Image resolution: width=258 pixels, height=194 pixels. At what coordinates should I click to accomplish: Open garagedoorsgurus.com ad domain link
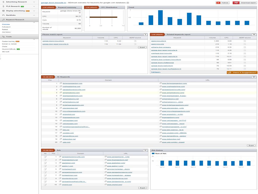pos(72,172)
